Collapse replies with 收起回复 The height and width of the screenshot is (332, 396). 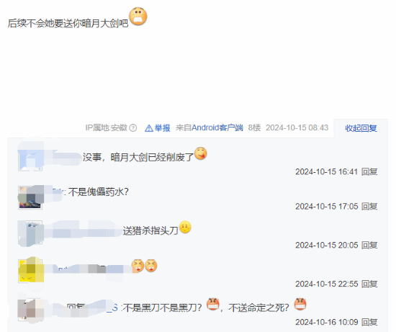[x=361, y=128]
